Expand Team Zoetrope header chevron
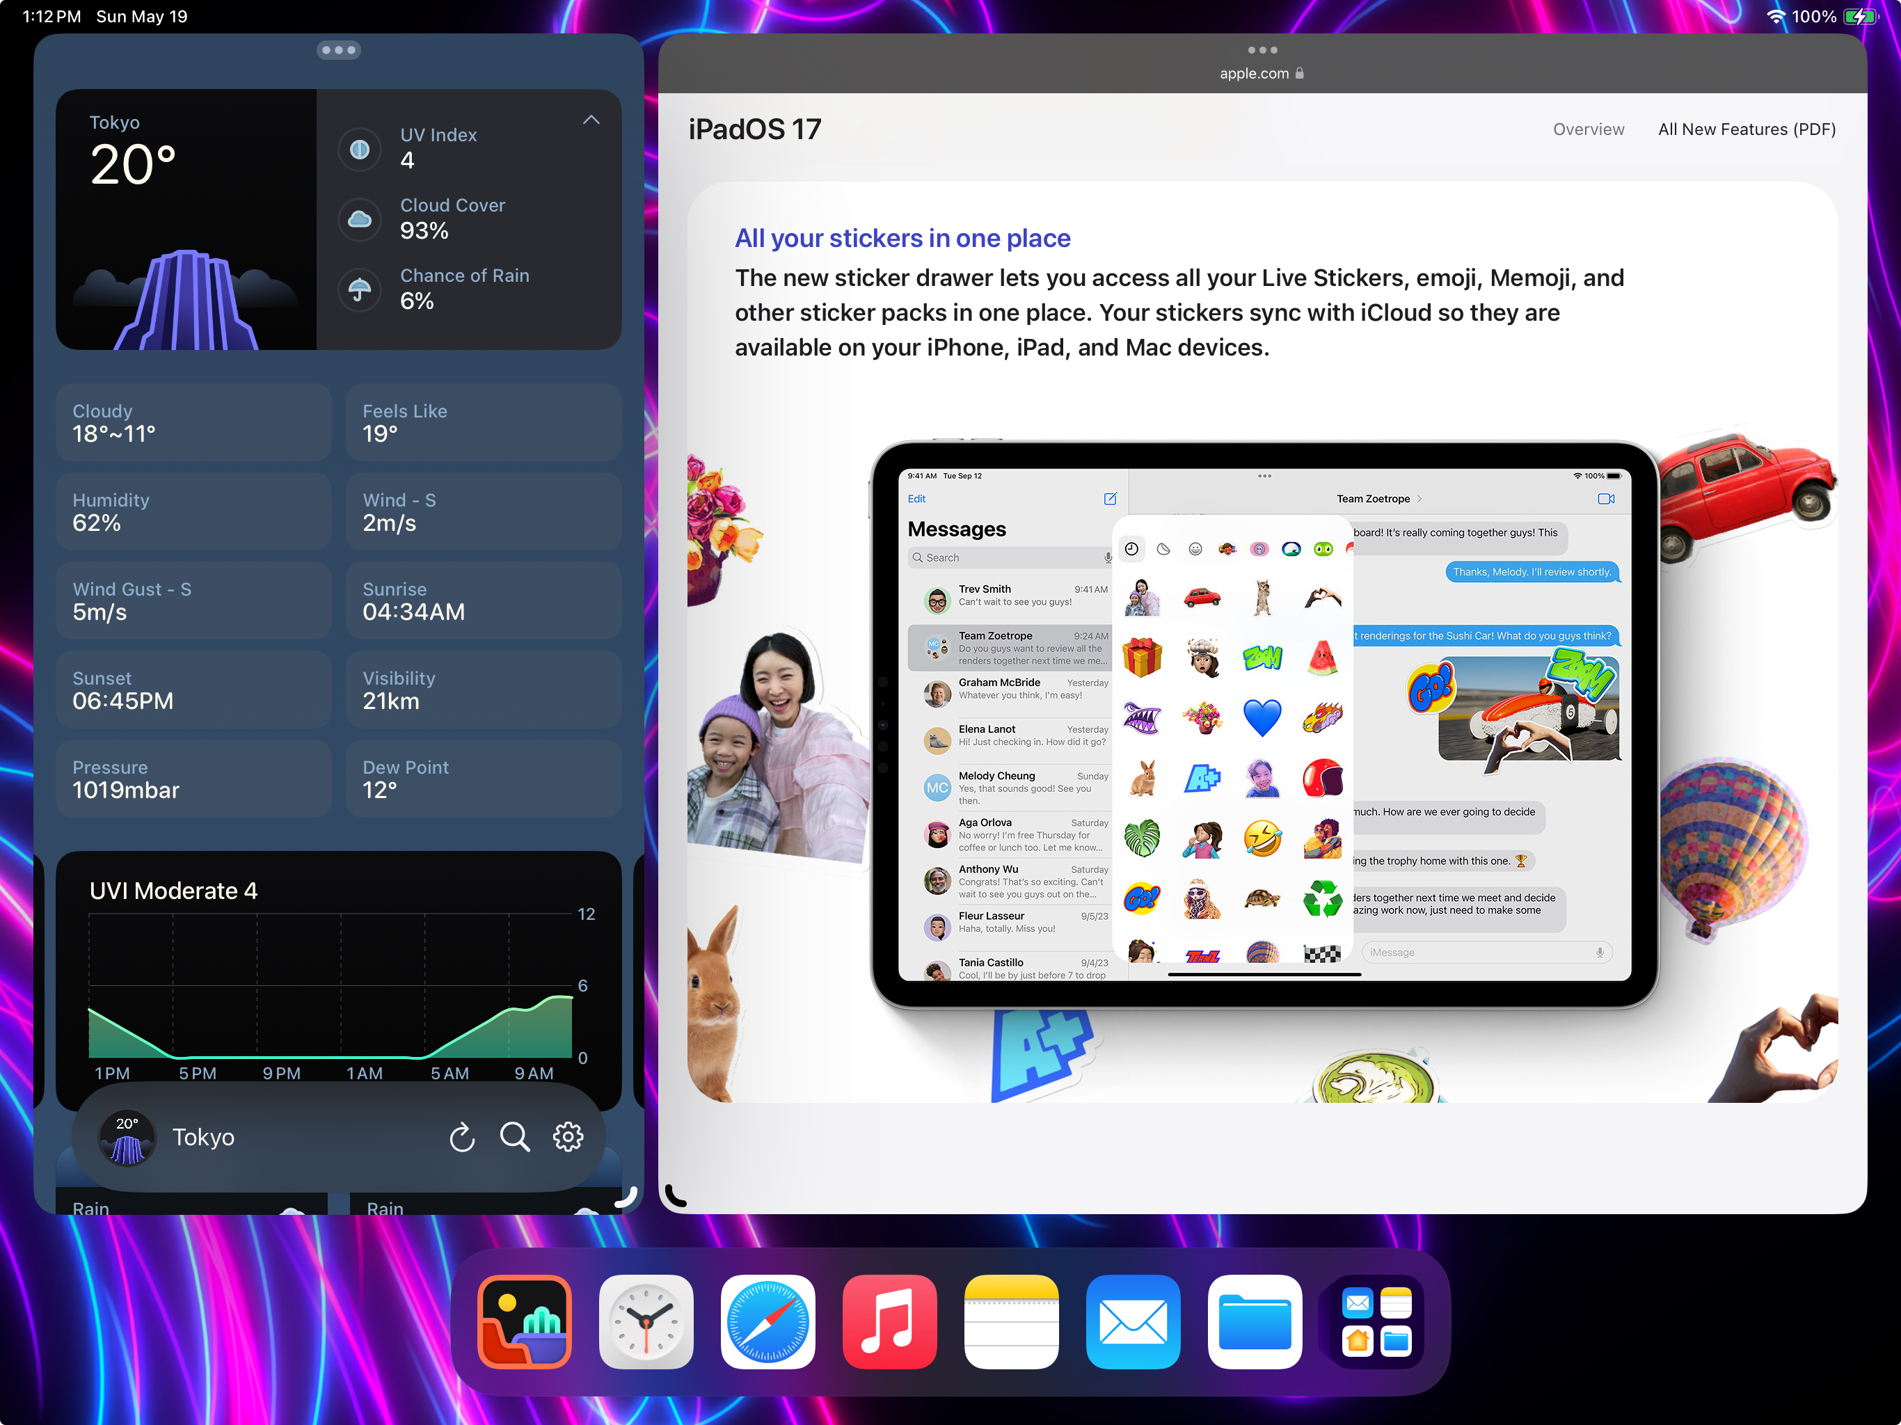The width and height of the screenshot is (1901, 1425). pyautogui.click(x=1419, y=498)
